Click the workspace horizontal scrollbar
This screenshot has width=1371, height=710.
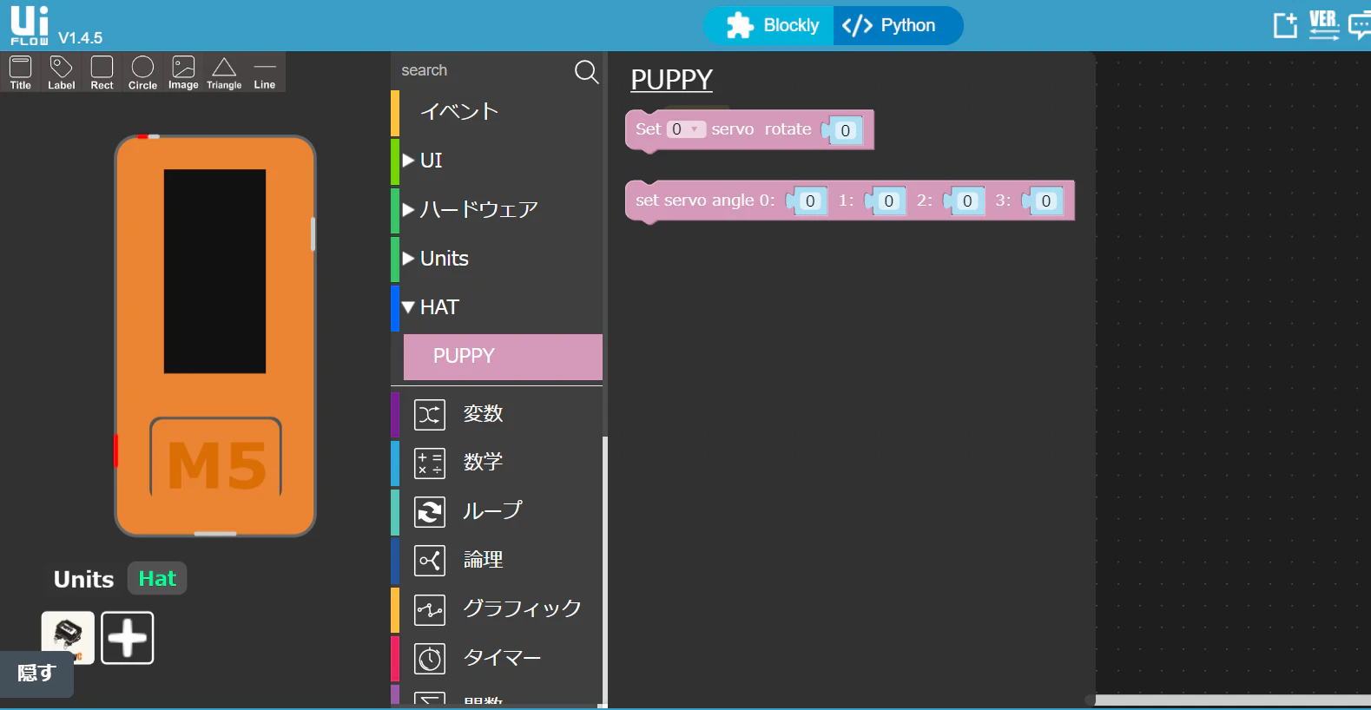point(1232,700)
